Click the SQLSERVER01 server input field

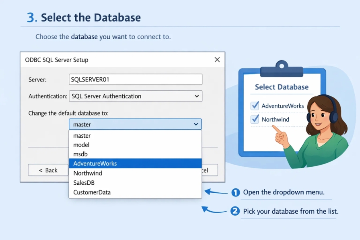click(135, 79)
